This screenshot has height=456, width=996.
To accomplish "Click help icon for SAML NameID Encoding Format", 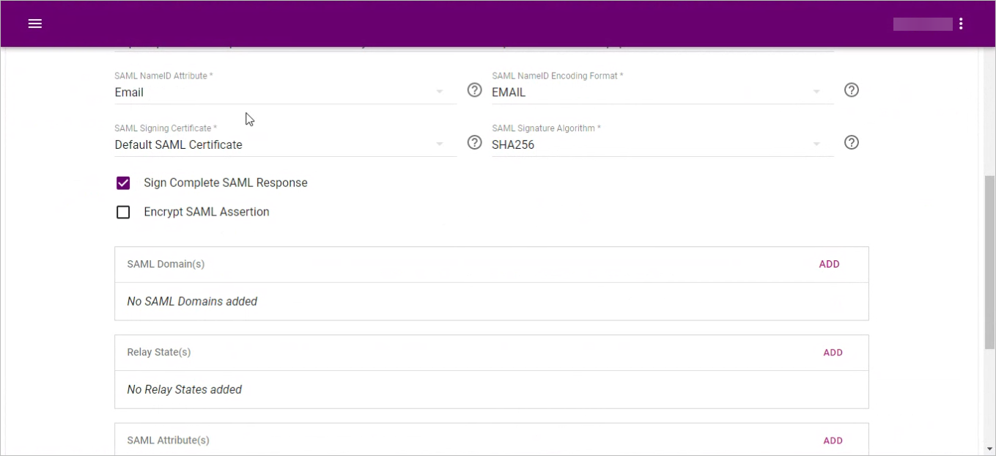I will click(x=851, y=90).
